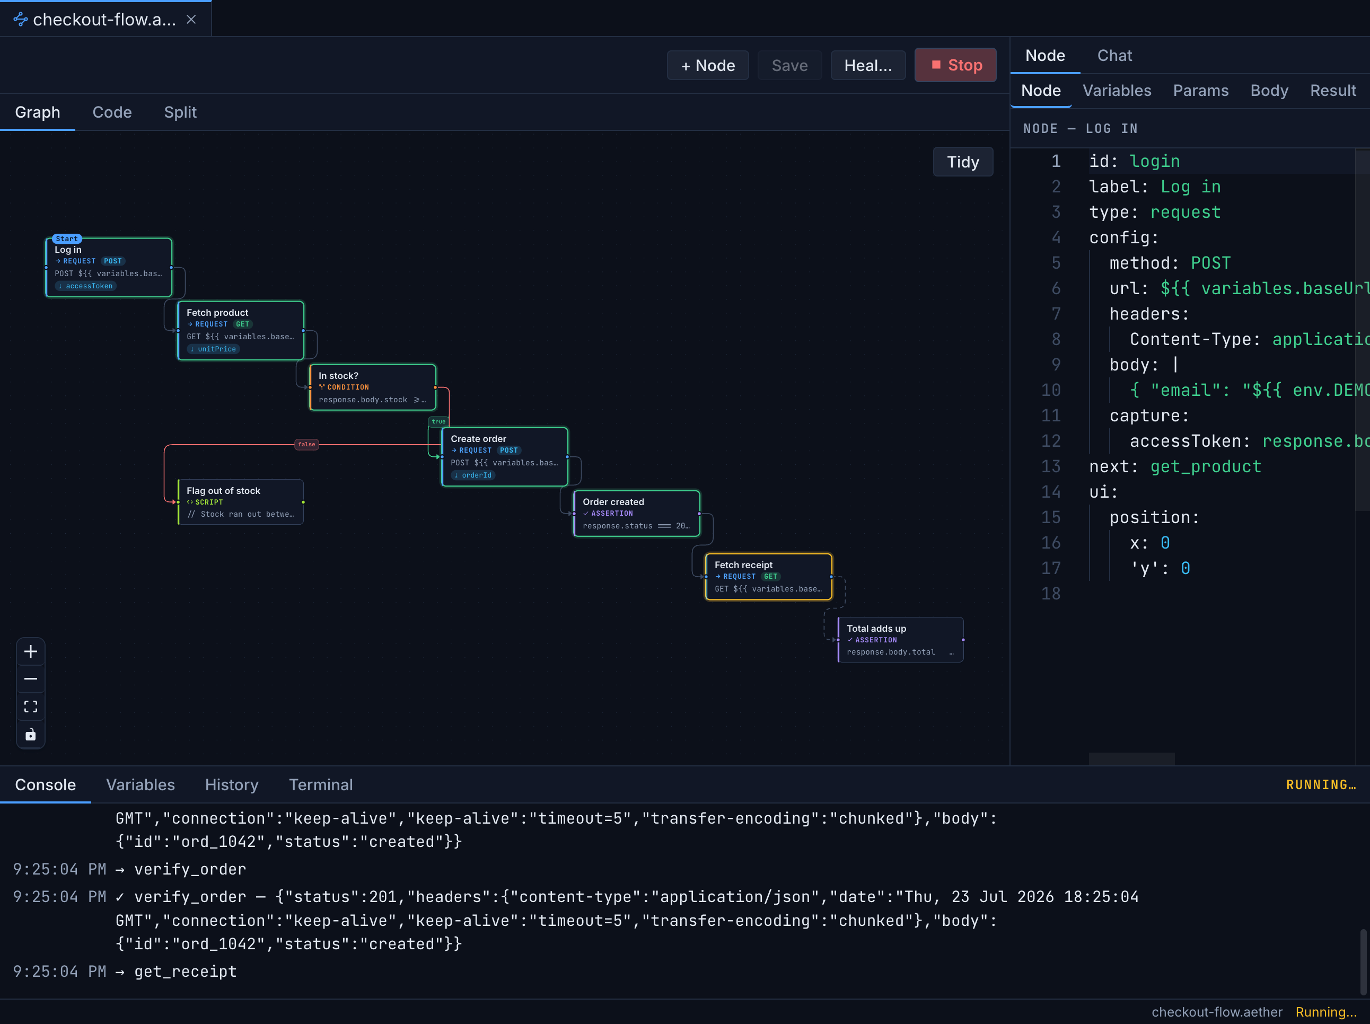Screen dimensions: 1370x1024
Task: Switch to the Graph view tab
Action: pos(38,112)
